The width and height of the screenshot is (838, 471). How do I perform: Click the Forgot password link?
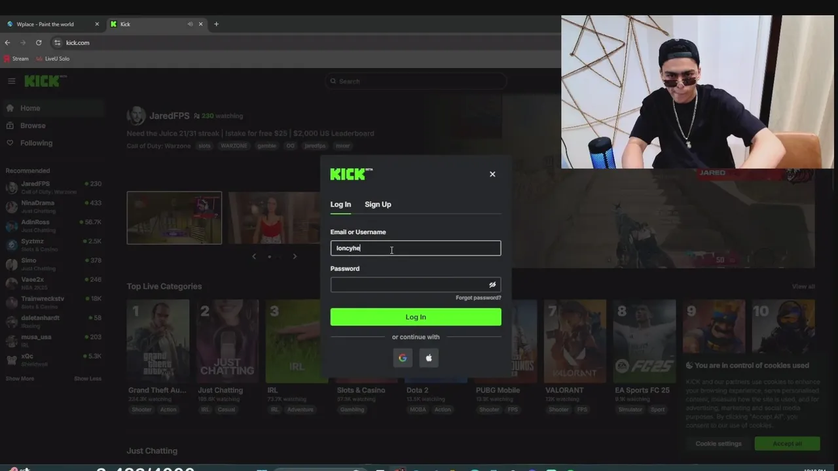(479, 298)
